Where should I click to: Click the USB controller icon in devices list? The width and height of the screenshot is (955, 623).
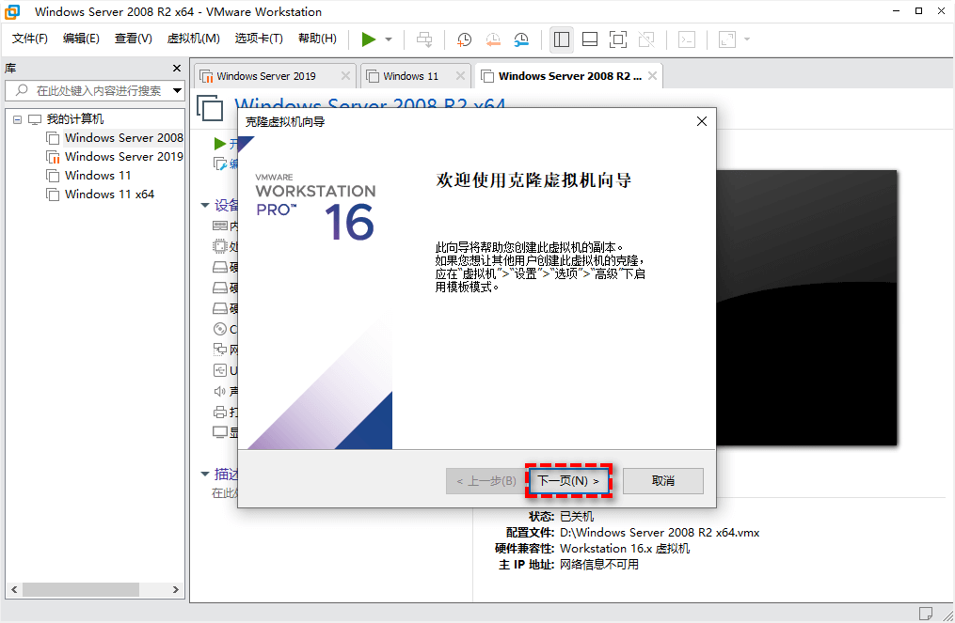pos(220,370)
